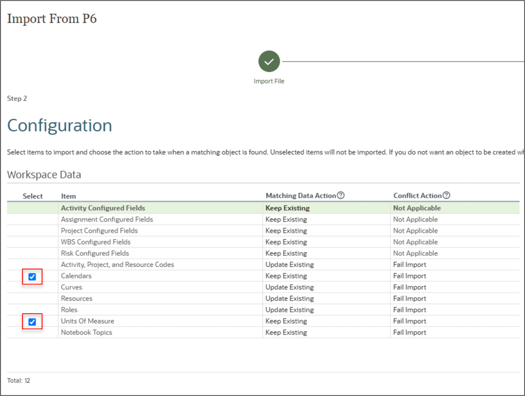Click Fail Import conflict action for Curves

click(409, 287)
